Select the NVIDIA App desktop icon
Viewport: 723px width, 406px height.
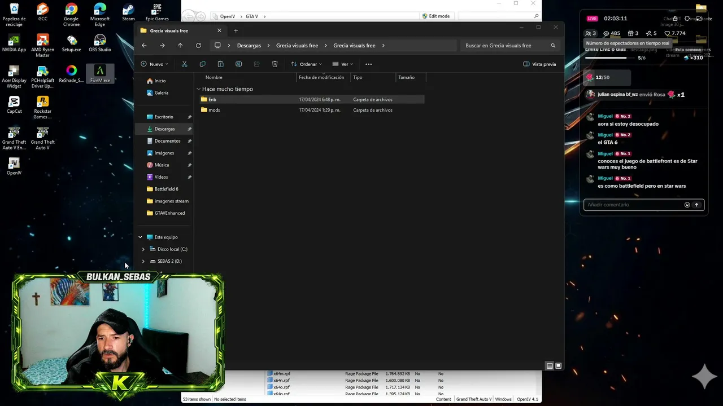pyautogui.click(x=14, y=43)
